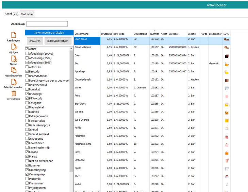This screenshot has height=192, width=248.
Task: Select the Actief (71) tab
Action: click(11, 14)
